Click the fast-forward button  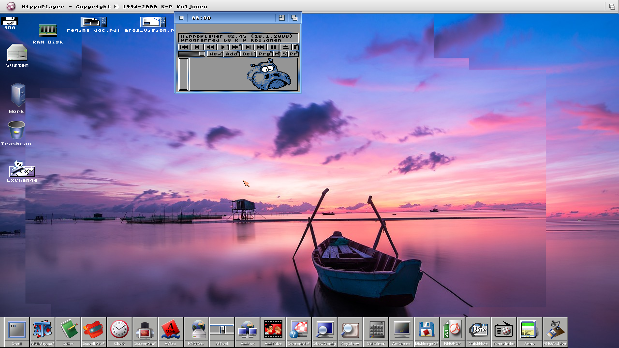pyautogui.click(x=235, y=47)
